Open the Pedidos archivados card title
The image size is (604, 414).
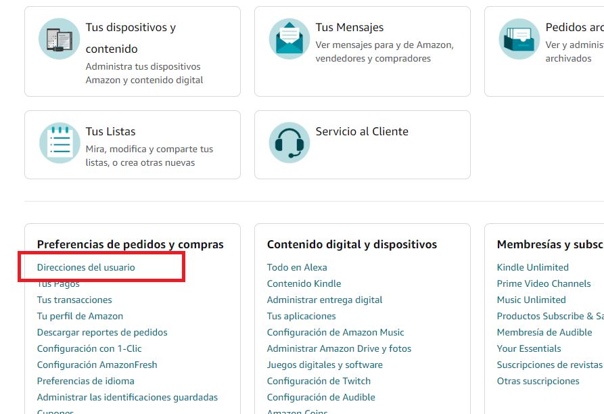[574, 27]
